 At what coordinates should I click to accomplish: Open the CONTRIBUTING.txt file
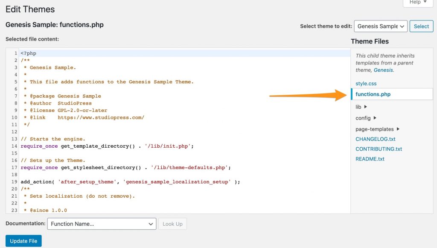pos(379,149)
